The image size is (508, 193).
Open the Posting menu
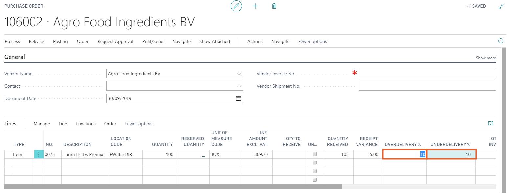click(x=60, y=41)
